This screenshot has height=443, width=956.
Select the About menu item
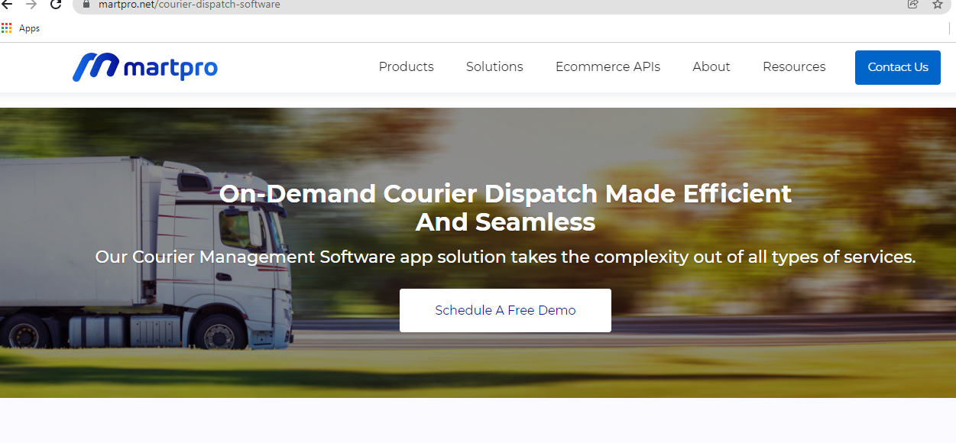click(x=711, y=66)
